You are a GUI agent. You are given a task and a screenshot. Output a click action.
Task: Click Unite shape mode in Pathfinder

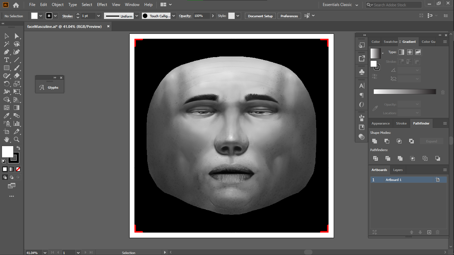click(x=375, y=141)
